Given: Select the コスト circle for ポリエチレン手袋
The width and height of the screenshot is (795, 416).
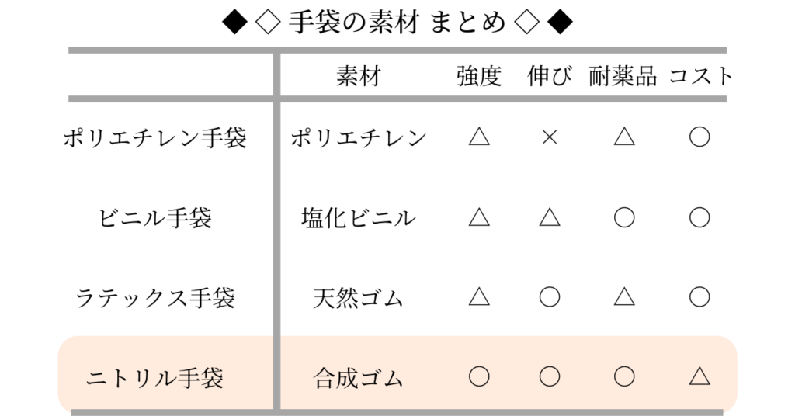Looking at the screenshot, I should click(x=700, y=137).
